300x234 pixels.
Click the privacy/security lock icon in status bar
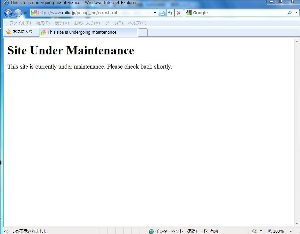(254, 231)
